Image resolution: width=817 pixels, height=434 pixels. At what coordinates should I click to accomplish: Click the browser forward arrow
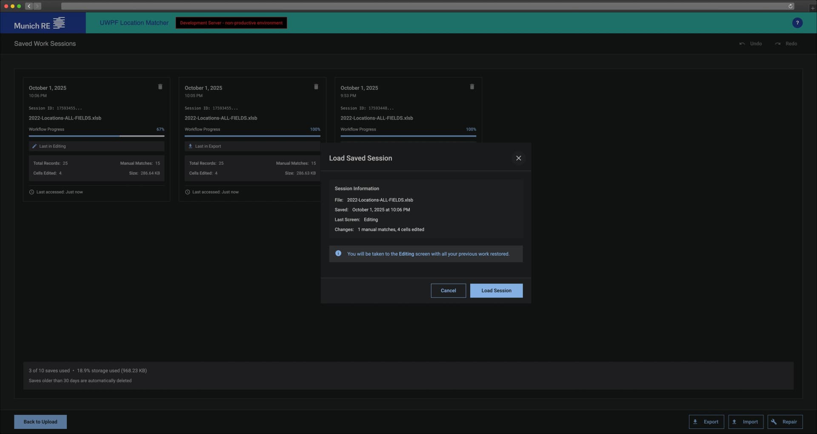pos(37,6)
